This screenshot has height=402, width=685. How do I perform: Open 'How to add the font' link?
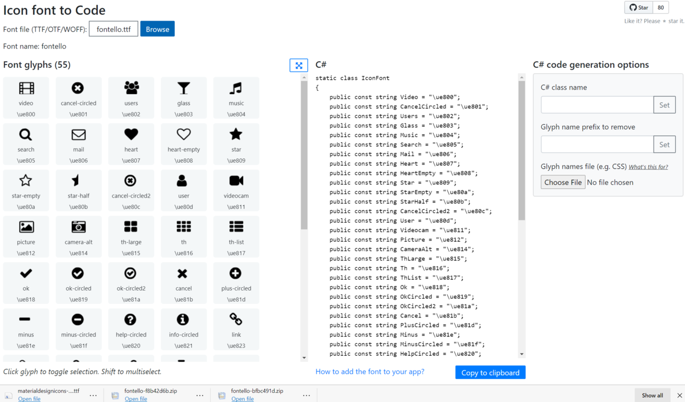370,372
